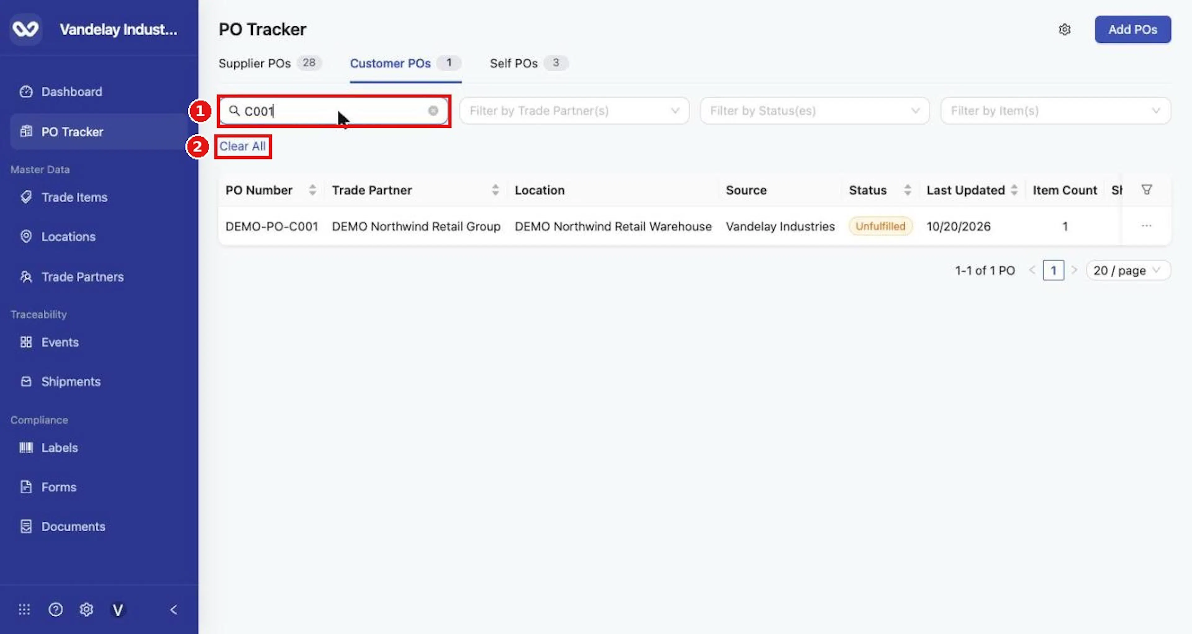Collapse the sidebar with the chevron
Viewport: 1192px width, 634px height.
[174, 609]
